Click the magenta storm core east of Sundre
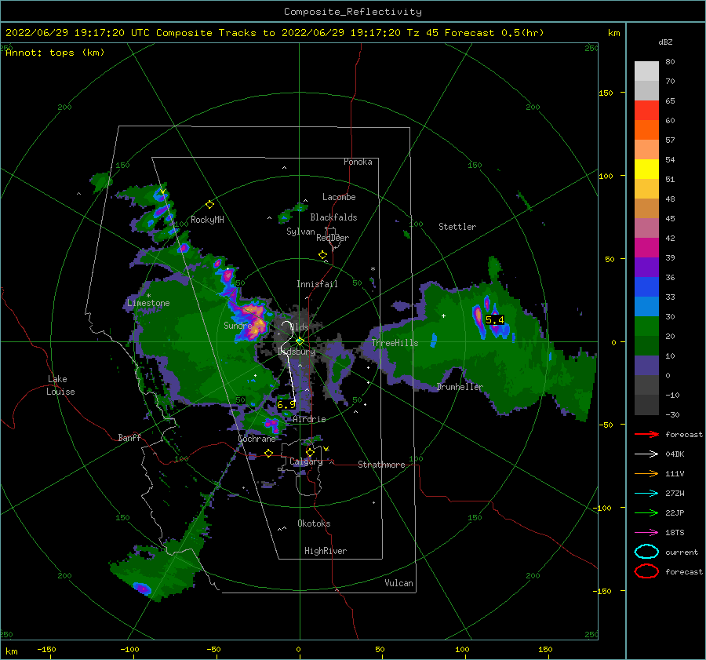Image resolution: width=706 pixels, height=660 pixels. coord(254,321)
